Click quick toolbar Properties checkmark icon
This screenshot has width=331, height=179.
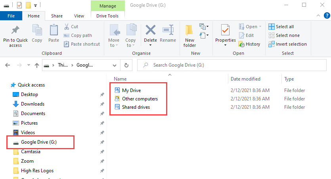point(19,5)
